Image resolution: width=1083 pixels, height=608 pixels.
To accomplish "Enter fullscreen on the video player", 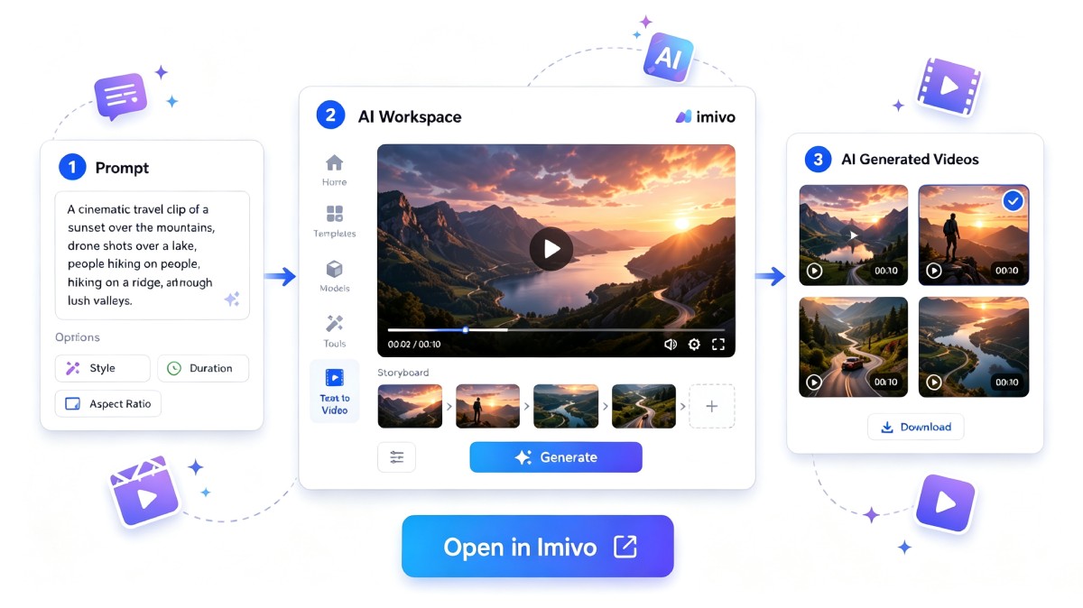I will (x=718, y=344).
